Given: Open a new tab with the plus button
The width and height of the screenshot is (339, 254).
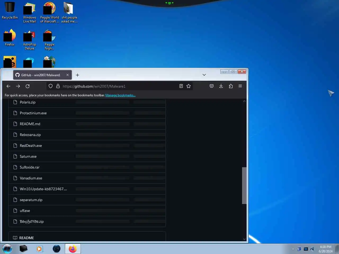Looking at the screenshot, I should click(x=77, y=75).
